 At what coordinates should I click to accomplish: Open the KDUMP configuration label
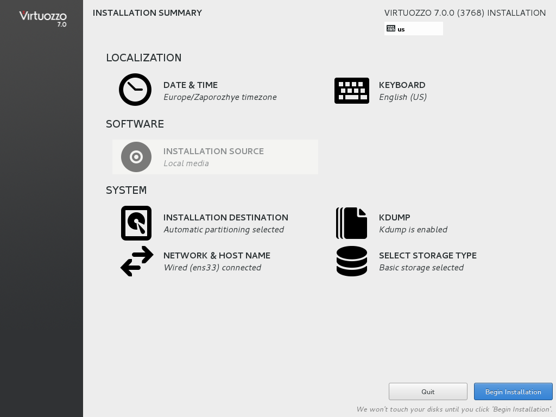coord(394,218)
